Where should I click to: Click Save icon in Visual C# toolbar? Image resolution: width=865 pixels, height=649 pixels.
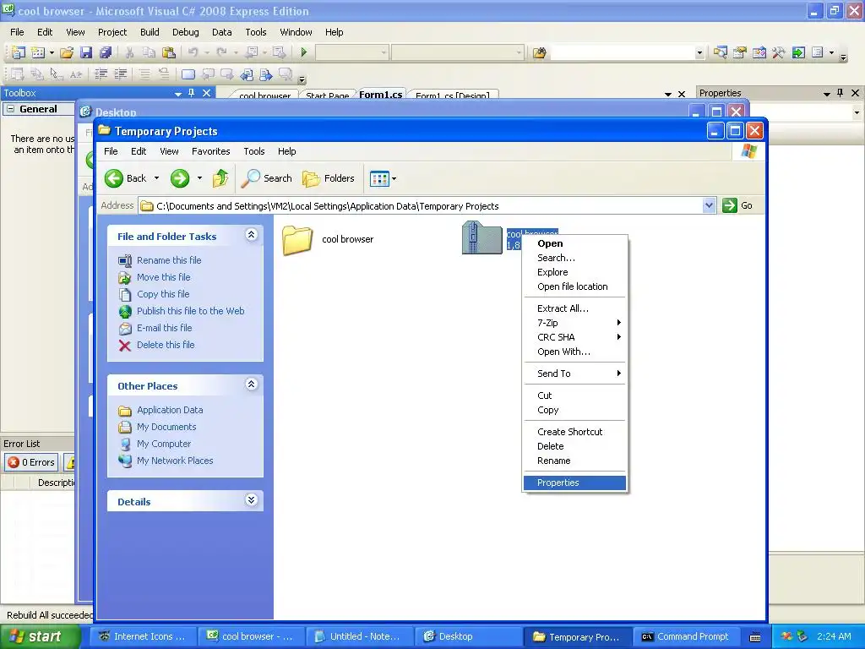pos(86,52)
